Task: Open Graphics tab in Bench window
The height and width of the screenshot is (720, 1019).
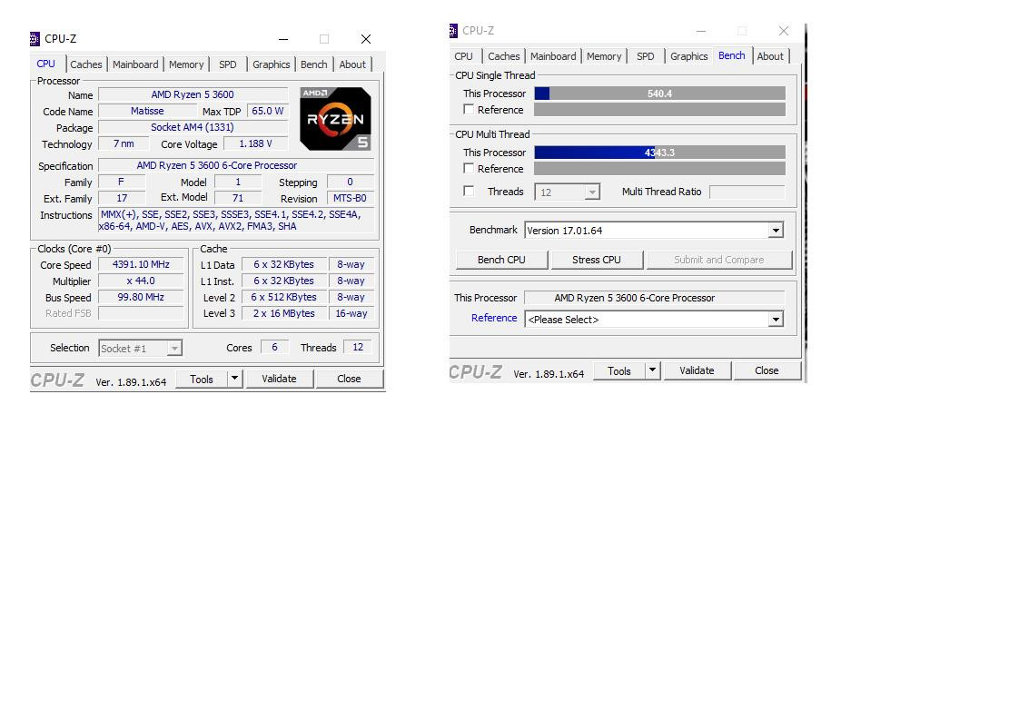Action: (688, 56)
